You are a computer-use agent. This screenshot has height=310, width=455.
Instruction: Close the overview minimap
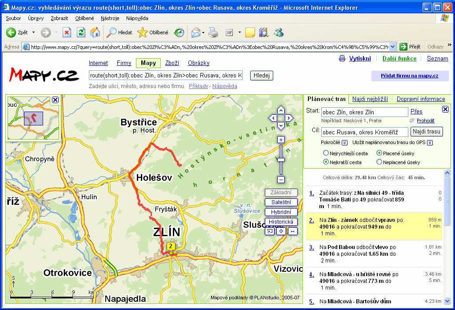55,100
